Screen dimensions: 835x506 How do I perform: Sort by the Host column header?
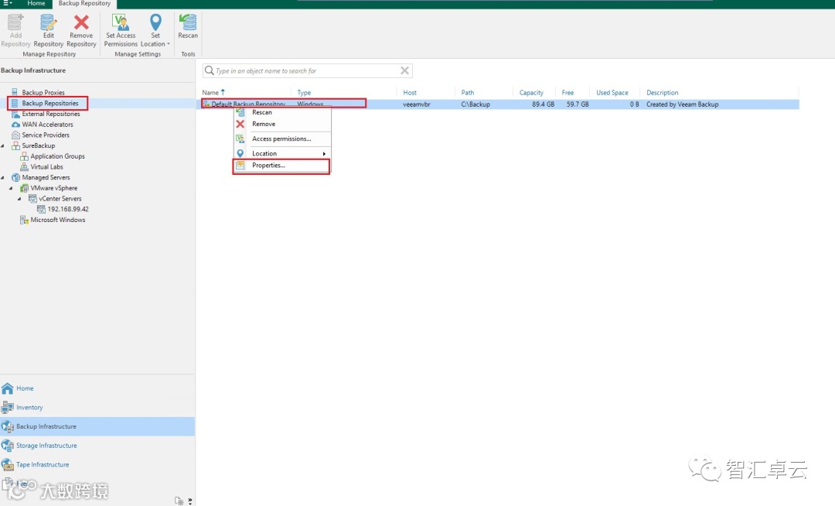point(410,93)
